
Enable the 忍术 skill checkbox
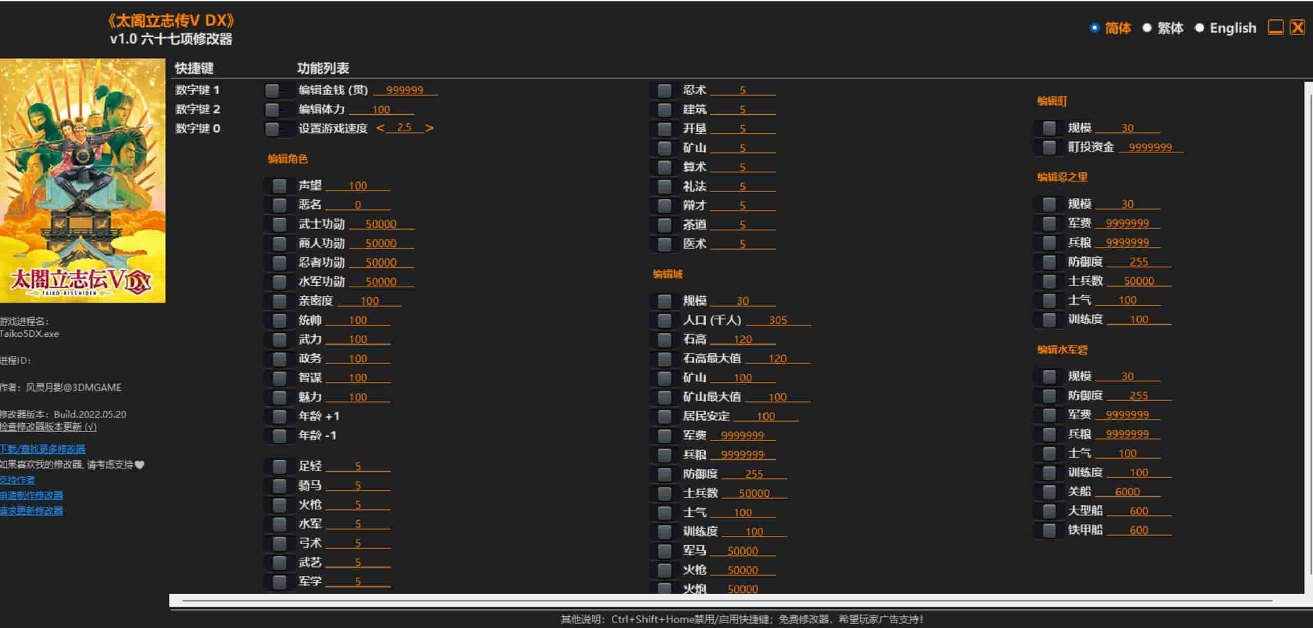[x=664, y=91]
